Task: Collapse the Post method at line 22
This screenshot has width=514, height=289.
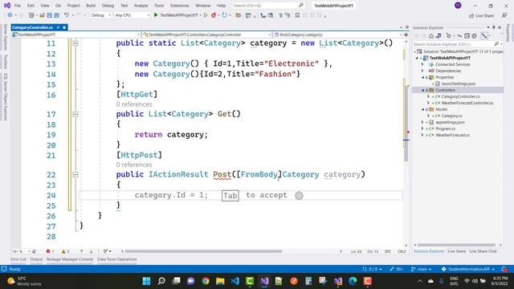Action: [x=75, y=175]
